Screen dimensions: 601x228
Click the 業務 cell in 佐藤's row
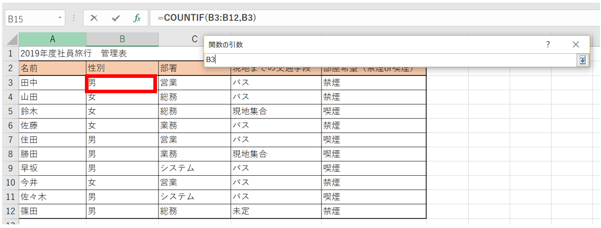(195, 125)
